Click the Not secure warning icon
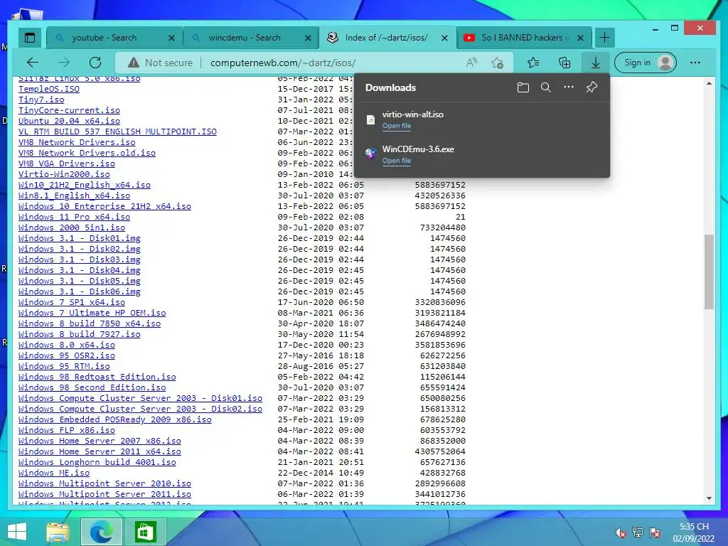This screenshot has height=546, width=728. (134, 63)
